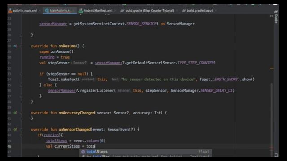Collapse the if (stepSensor == null) block
This screenshot has width=287, height=161.
coord(21,74)
